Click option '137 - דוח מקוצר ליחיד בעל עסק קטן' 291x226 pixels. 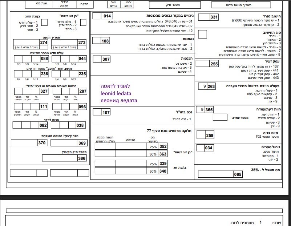pos(254,66)
